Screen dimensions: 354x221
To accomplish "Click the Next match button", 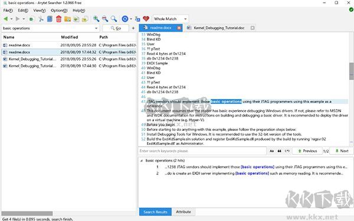I will pos(342,151).
